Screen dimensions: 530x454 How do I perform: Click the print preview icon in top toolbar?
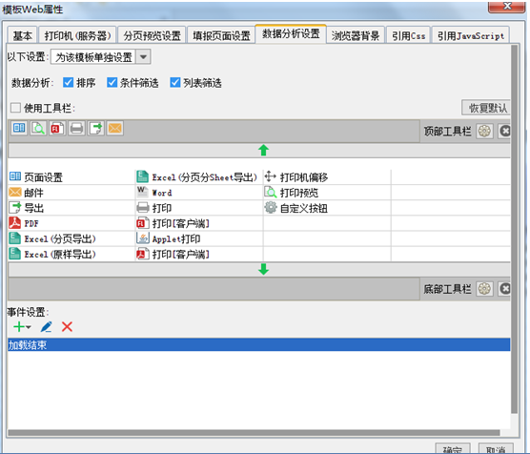tap(38, 128)
